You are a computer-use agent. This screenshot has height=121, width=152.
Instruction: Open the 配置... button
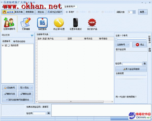click(x=143, y=12)
